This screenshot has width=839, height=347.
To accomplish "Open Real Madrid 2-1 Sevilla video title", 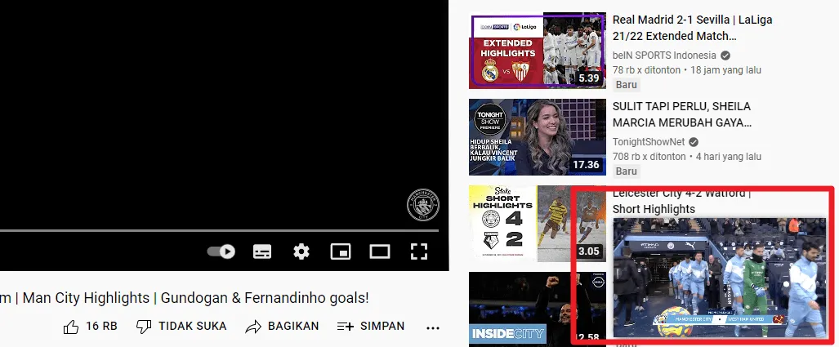I will tap(692, 28).
